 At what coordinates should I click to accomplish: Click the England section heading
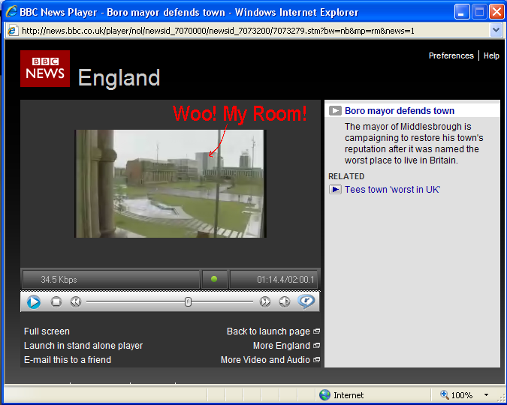tap(119, 78)
